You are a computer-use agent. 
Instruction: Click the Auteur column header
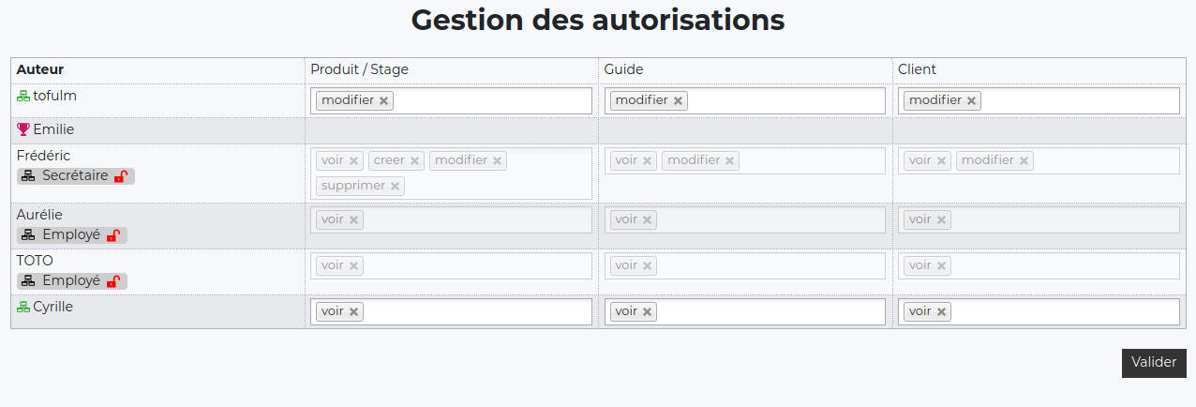[x=40, y=69]
